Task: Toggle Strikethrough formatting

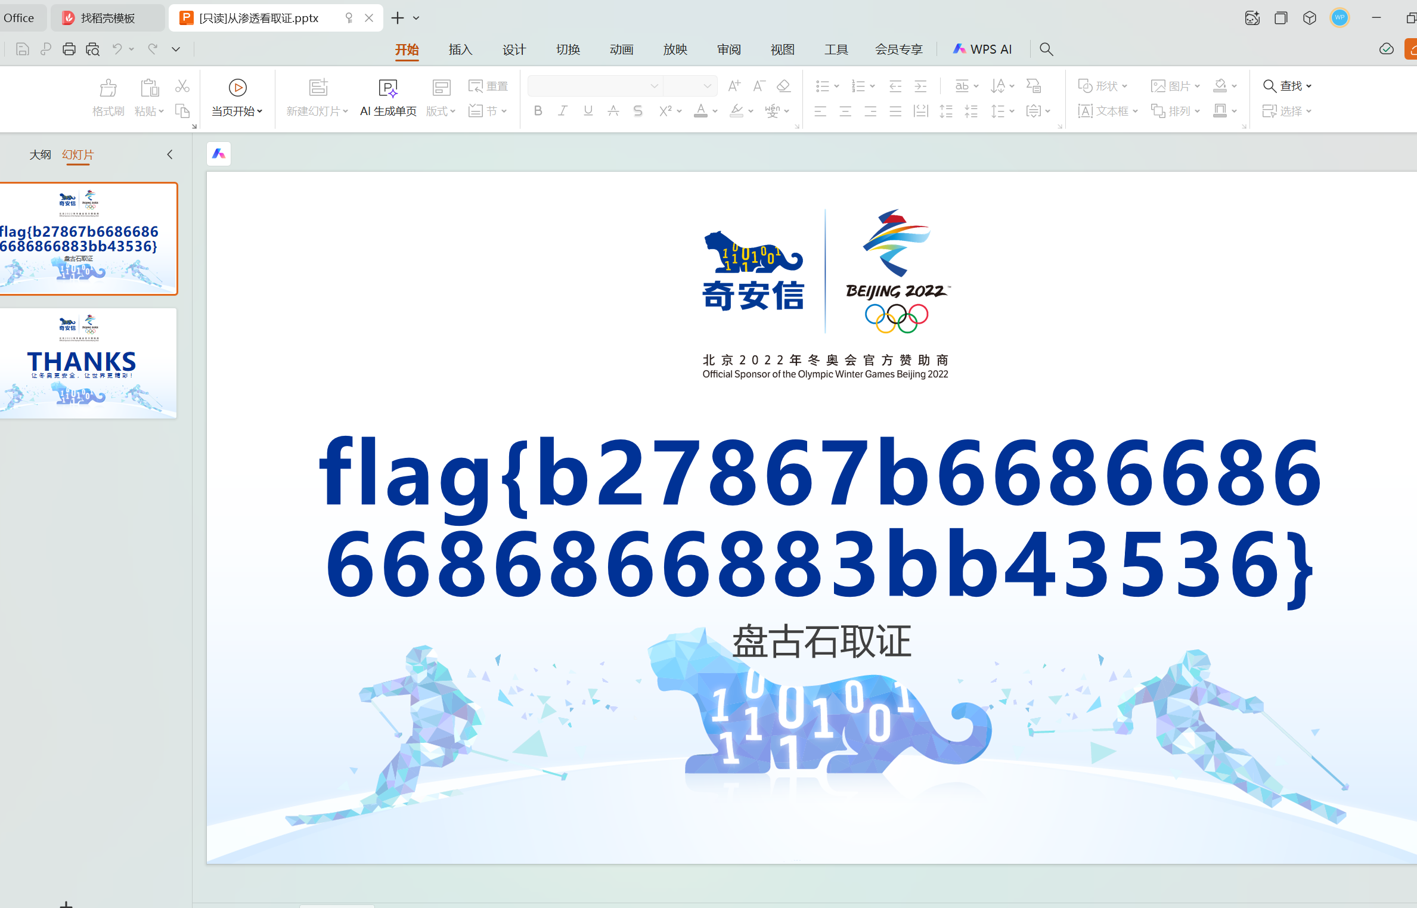Action: pyautogui.click(x=613, y=111)
